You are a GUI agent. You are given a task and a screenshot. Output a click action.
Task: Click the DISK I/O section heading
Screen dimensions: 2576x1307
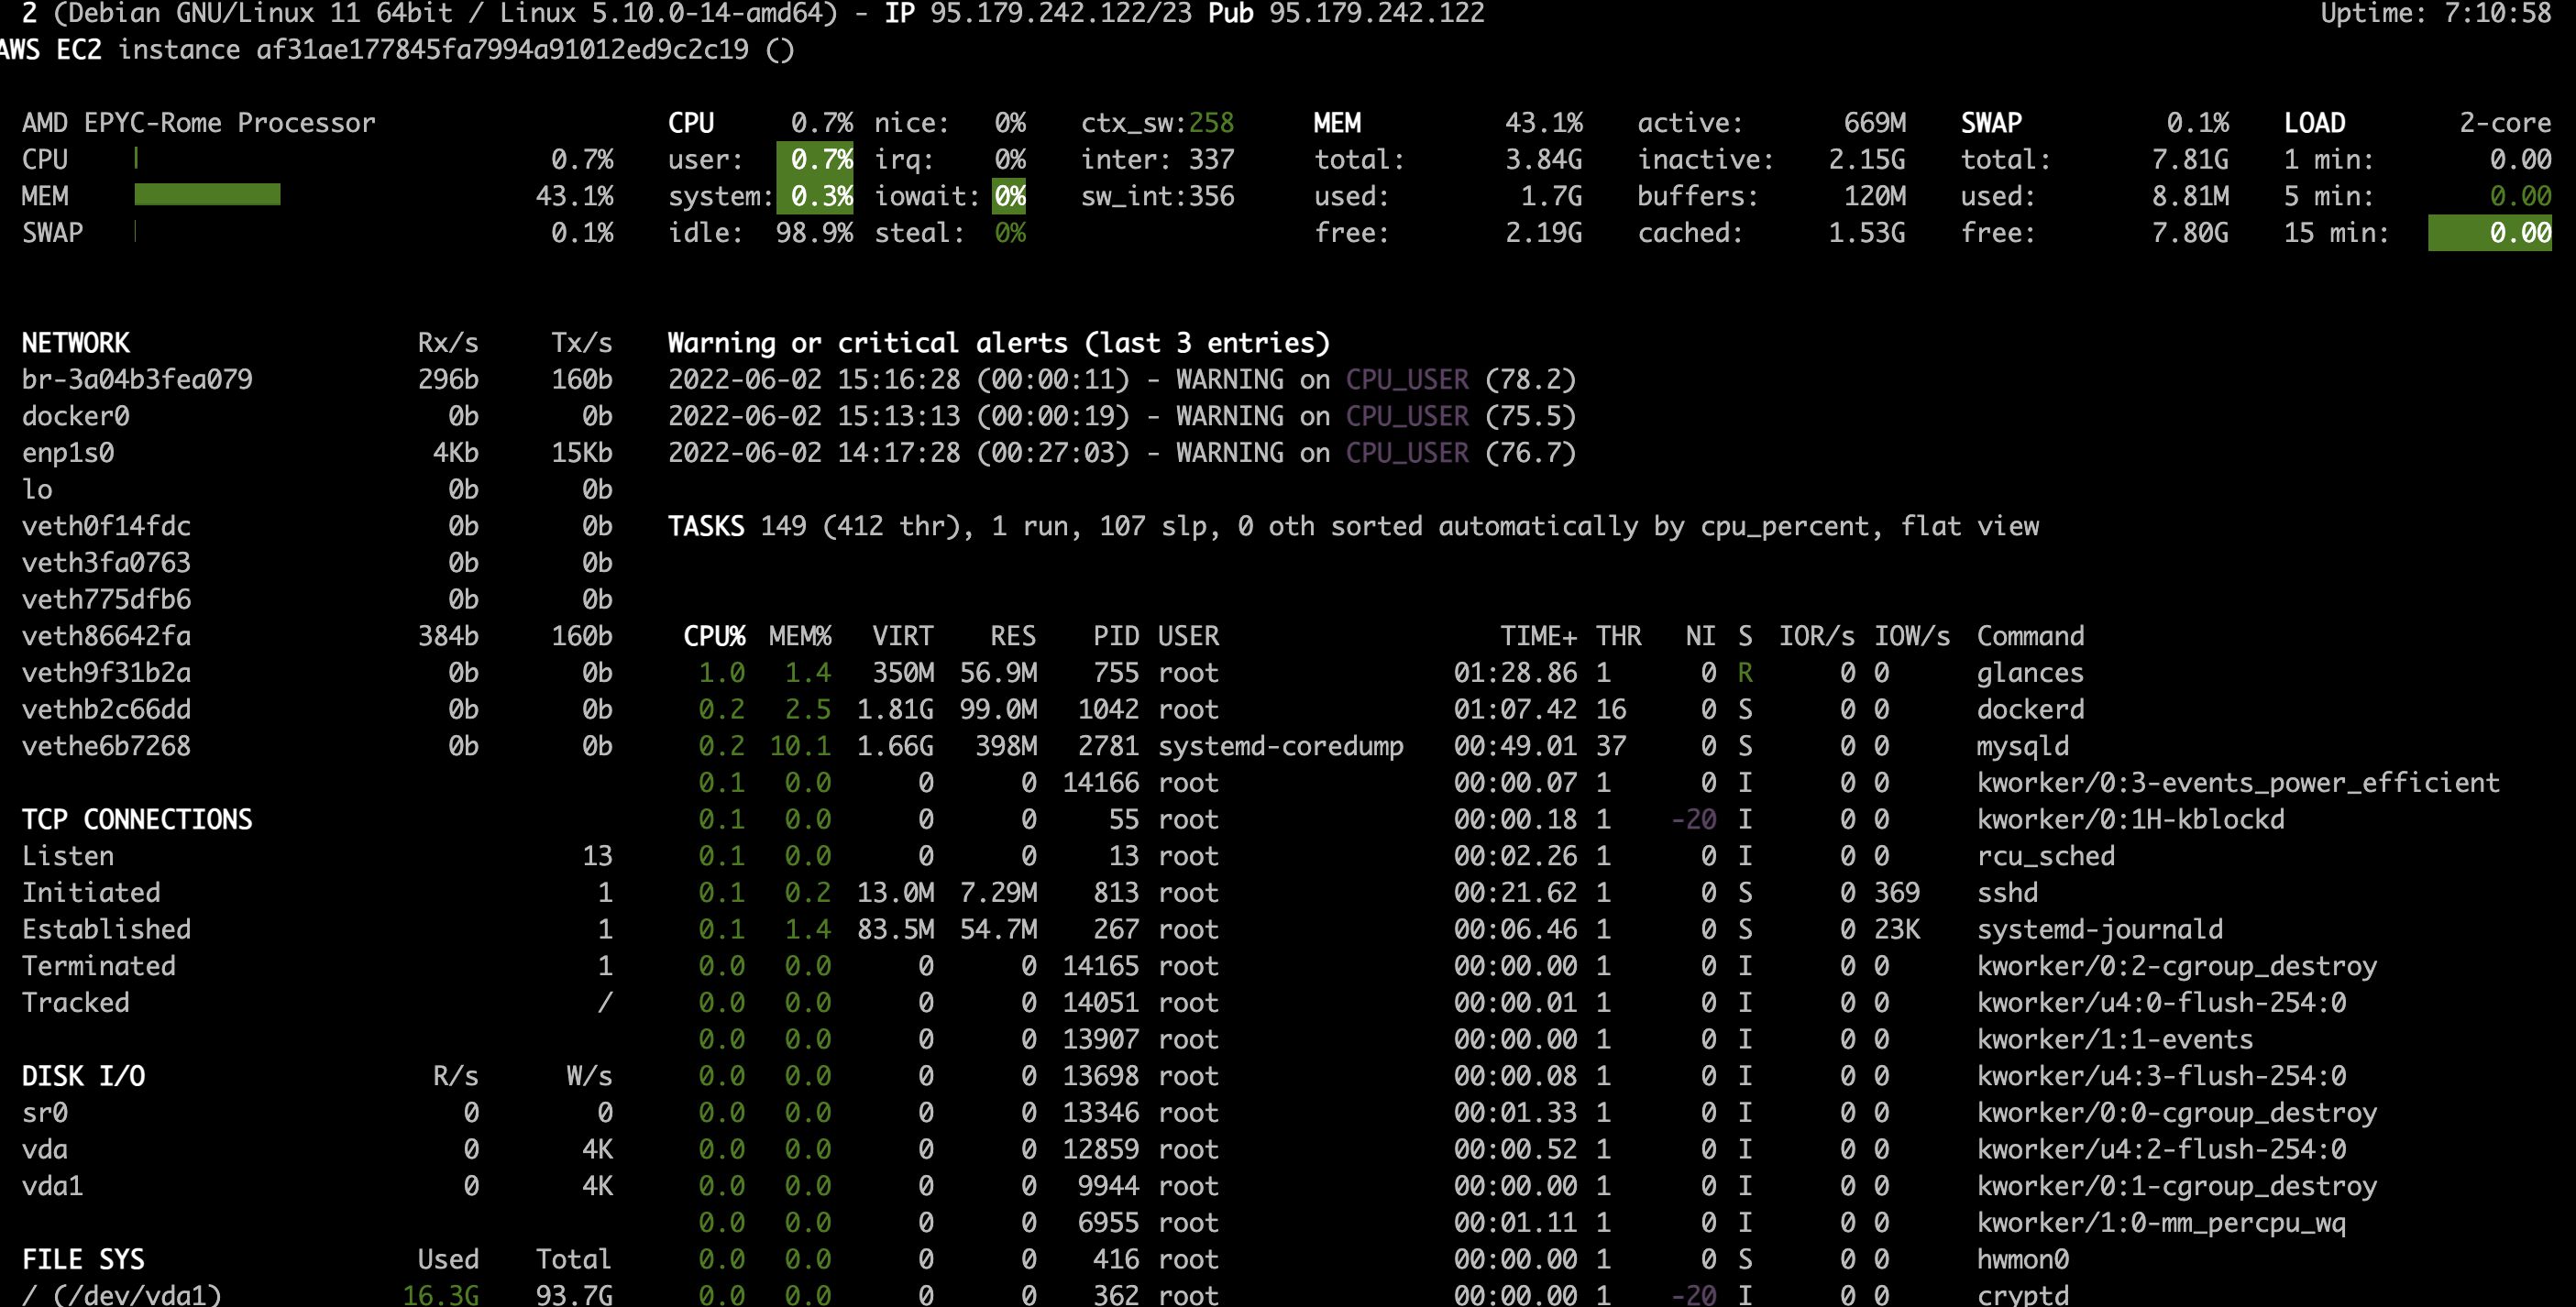pyautogui.click(x=84, y=1076)
